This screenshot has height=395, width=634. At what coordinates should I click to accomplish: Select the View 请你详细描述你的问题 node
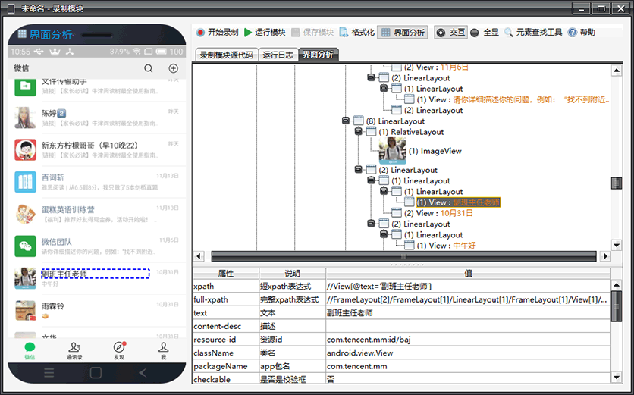tap(513, 99)
